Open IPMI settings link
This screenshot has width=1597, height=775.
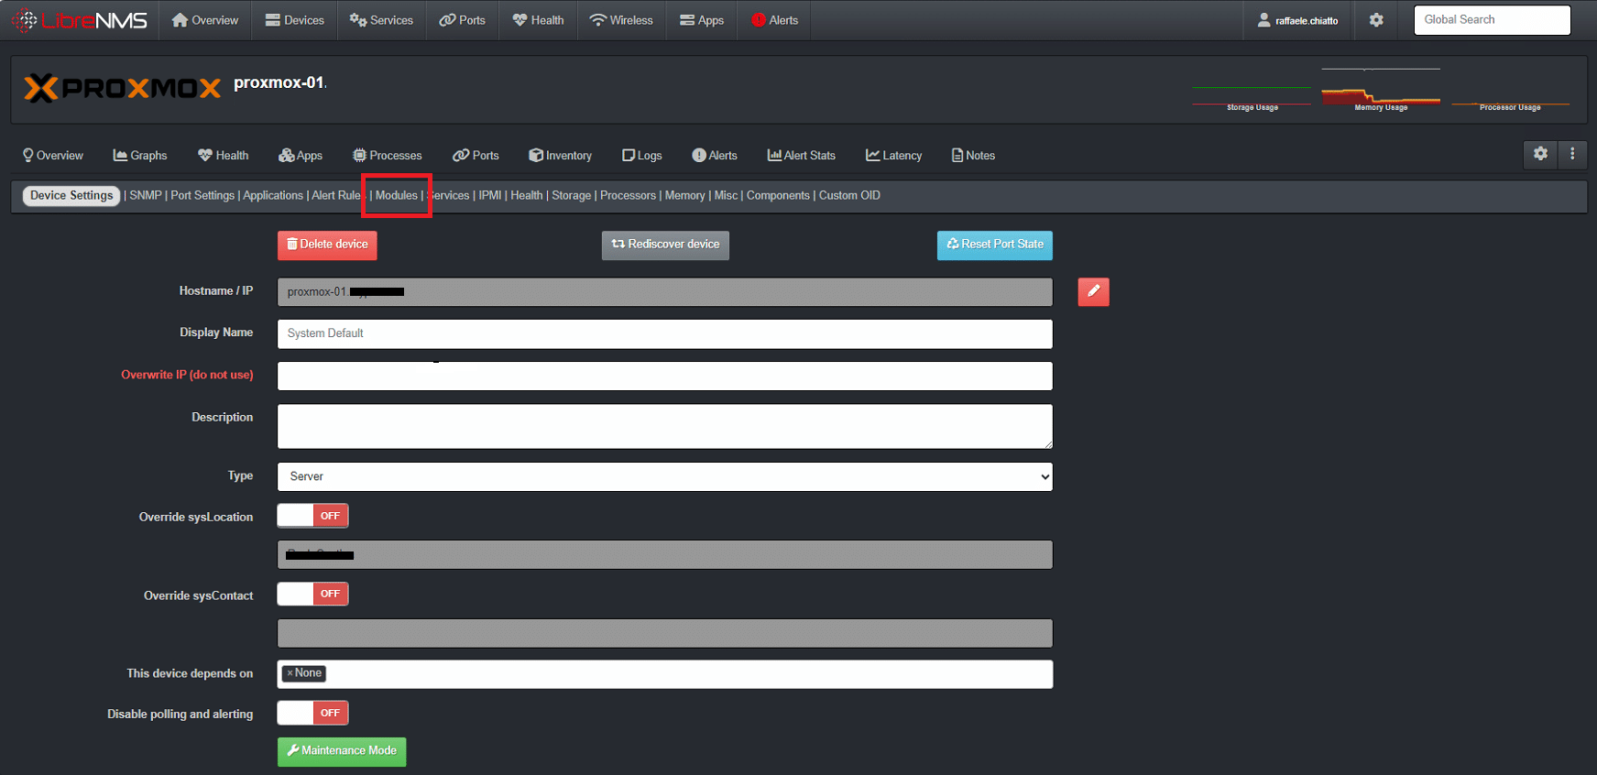[x=490, y=196]
